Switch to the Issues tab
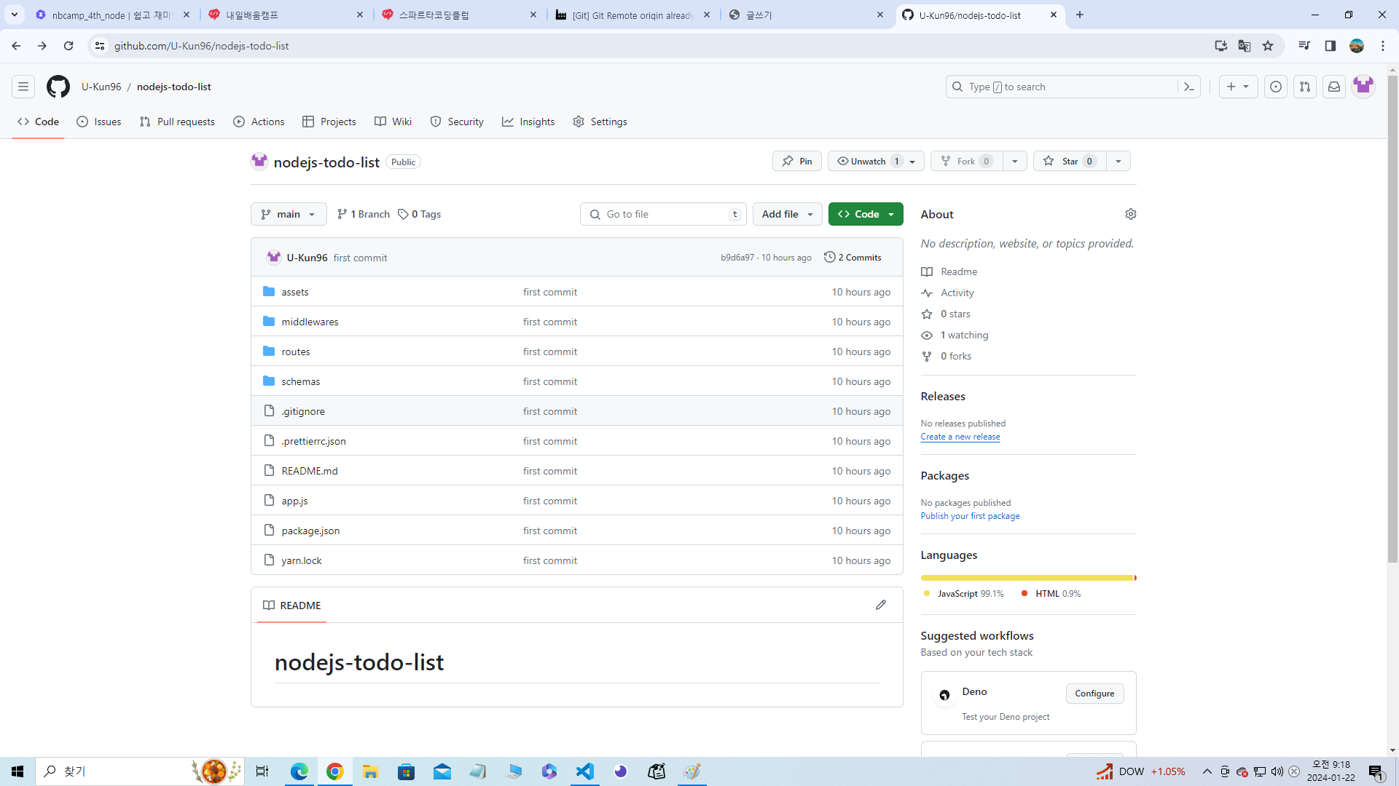 coord(99,122)
